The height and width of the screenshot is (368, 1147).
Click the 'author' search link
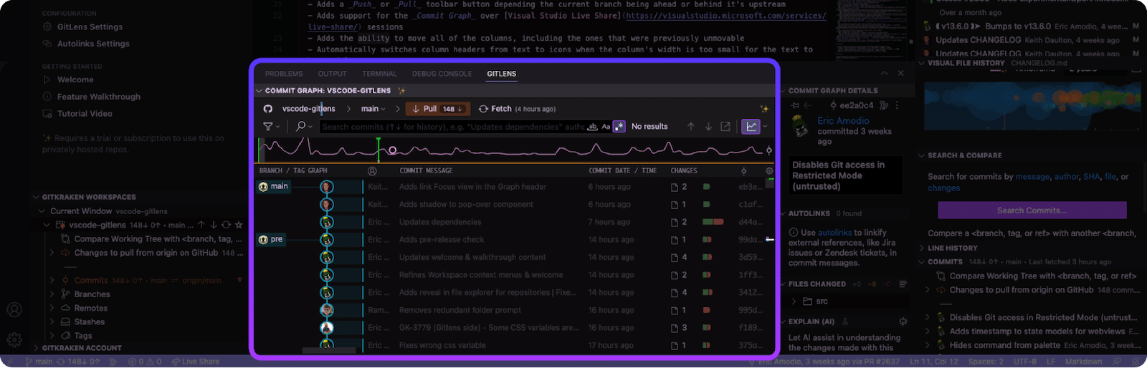(1067, 177)
